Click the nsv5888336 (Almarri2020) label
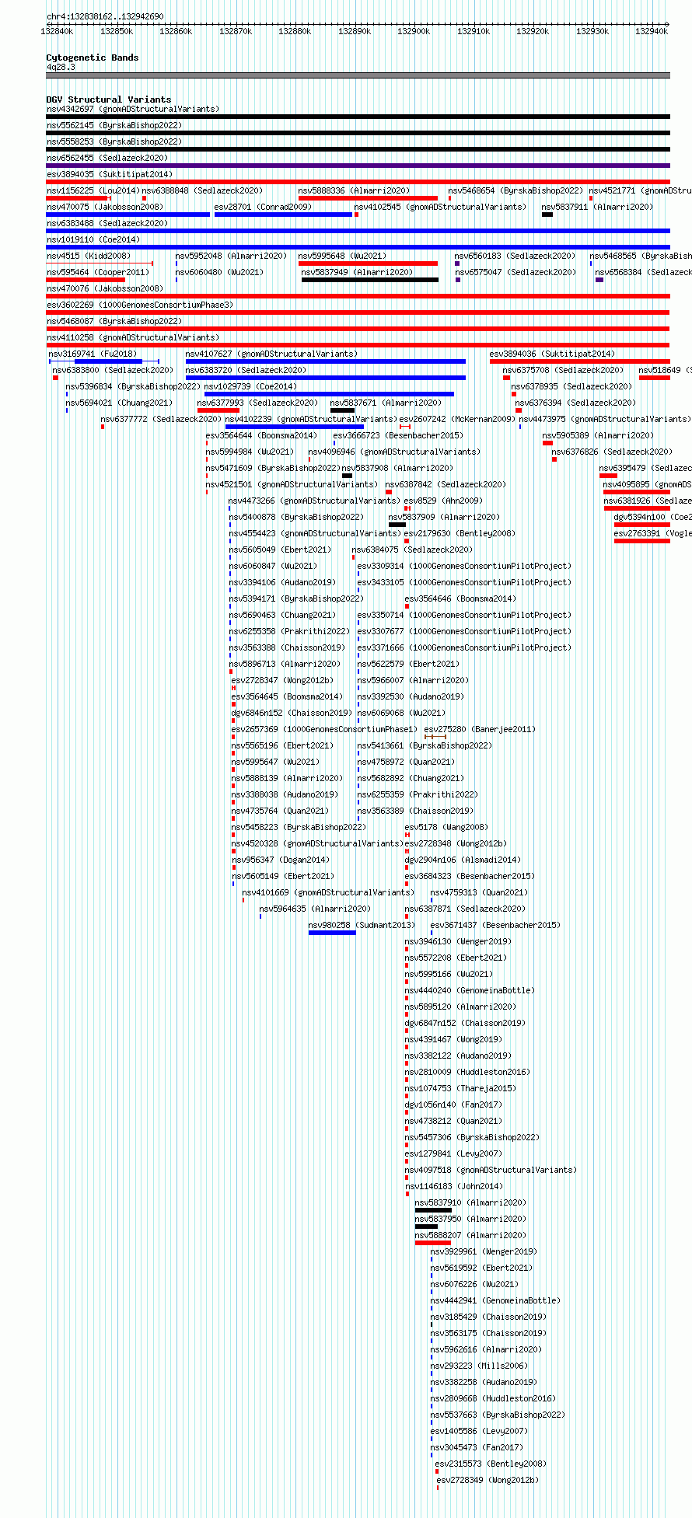 [x=354, y=190]
